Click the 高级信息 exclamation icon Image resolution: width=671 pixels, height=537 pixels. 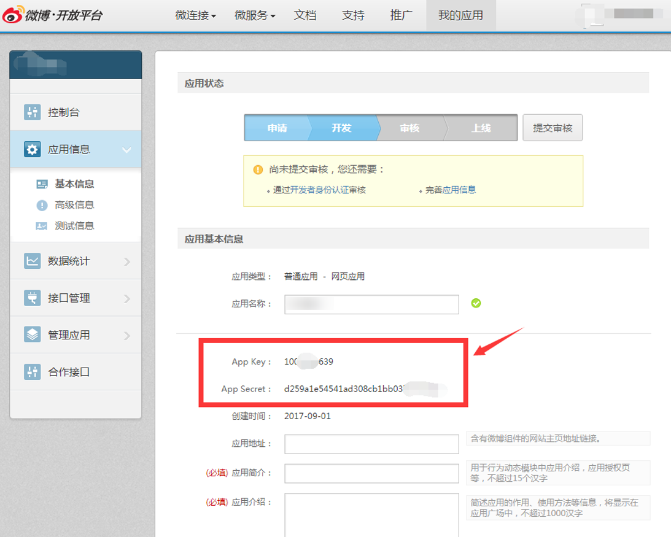coord(42,206)
